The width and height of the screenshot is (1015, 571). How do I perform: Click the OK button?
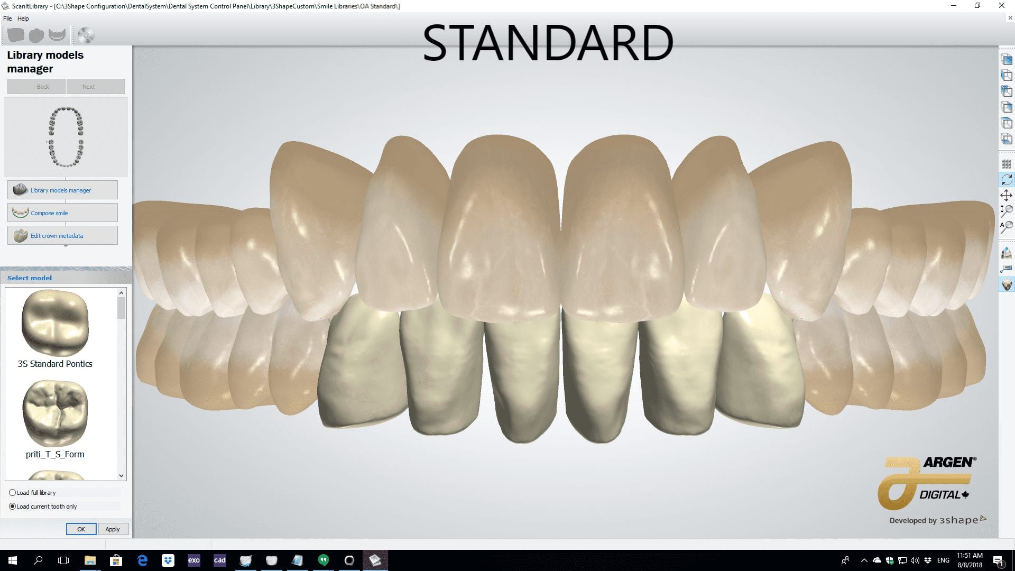point(81,529)
